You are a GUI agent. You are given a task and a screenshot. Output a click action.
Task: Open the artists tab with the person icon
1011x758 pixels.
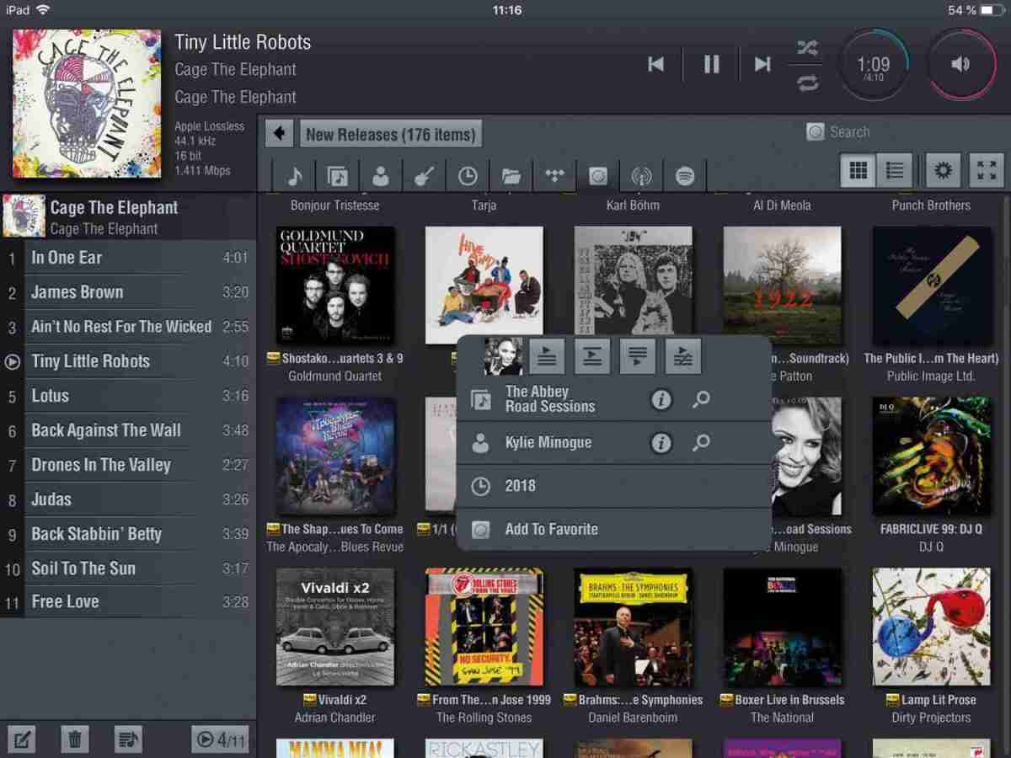[381, 176]
